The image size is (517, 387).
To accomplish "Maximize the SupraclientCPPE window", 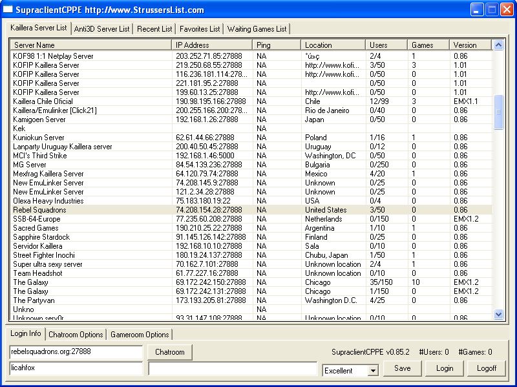I will coord(492,10).
